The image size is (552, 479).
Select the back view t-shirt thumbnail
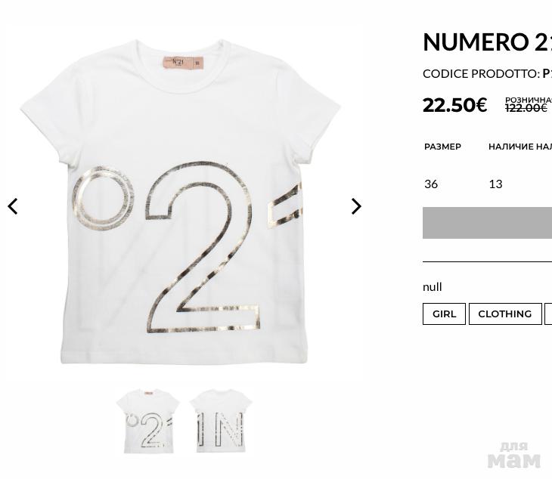[221, 421]
